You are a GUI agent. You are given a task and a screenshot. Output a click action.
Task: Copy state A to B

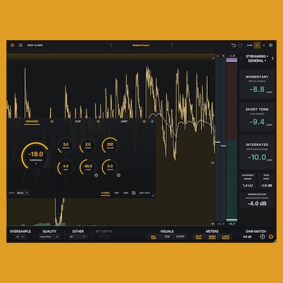[x=250, y=45]
